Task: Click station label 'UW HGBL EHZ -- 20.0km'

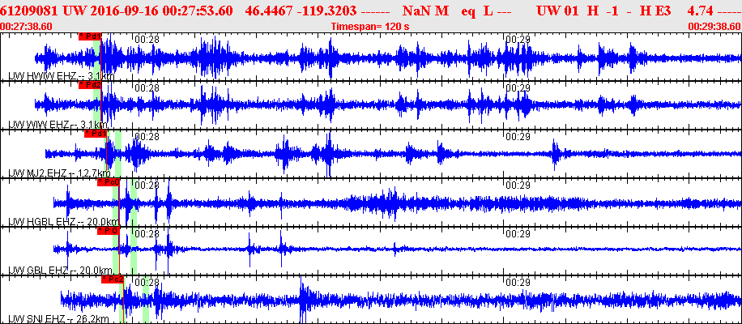Action: (x=64, y=221)
